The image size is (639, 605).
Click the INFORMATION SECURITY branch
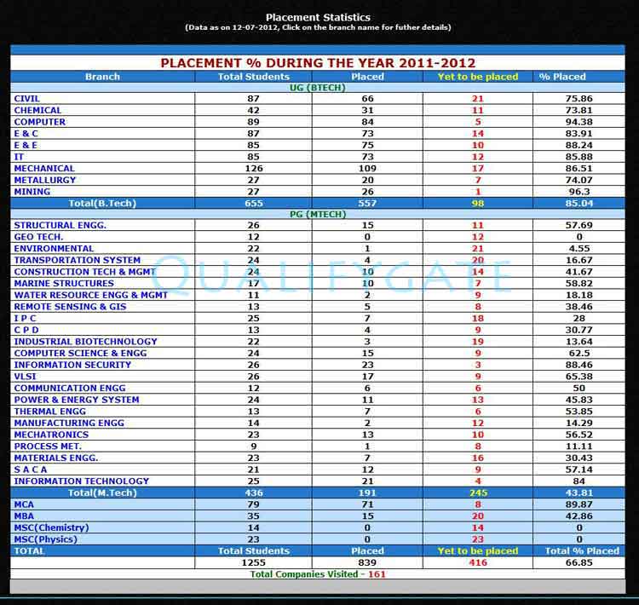coord(72,365)
